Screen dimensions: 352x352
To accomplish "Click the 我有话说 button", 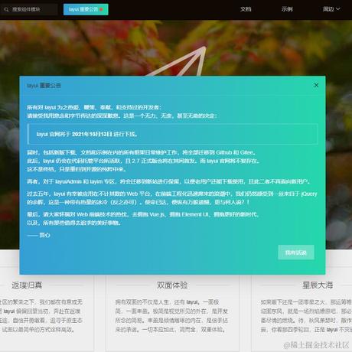I will pos(296,253).
